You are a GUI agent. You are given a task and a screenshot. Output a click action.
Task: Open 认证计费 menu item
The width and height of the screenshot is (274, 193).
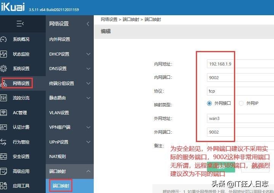[21, 127]
